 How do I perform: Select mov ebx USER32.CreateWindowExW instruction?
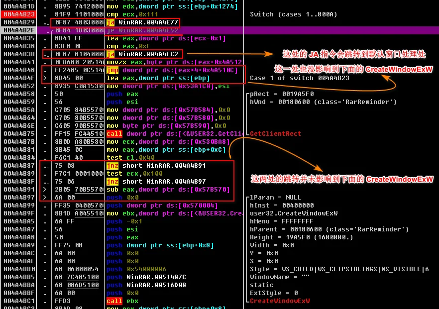(x=175, y=213)
